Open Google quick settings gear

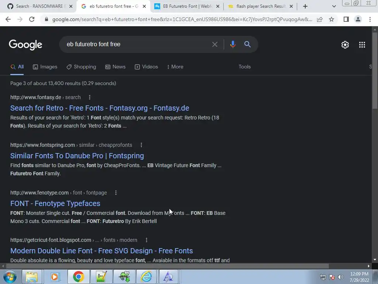click(345, 45)
